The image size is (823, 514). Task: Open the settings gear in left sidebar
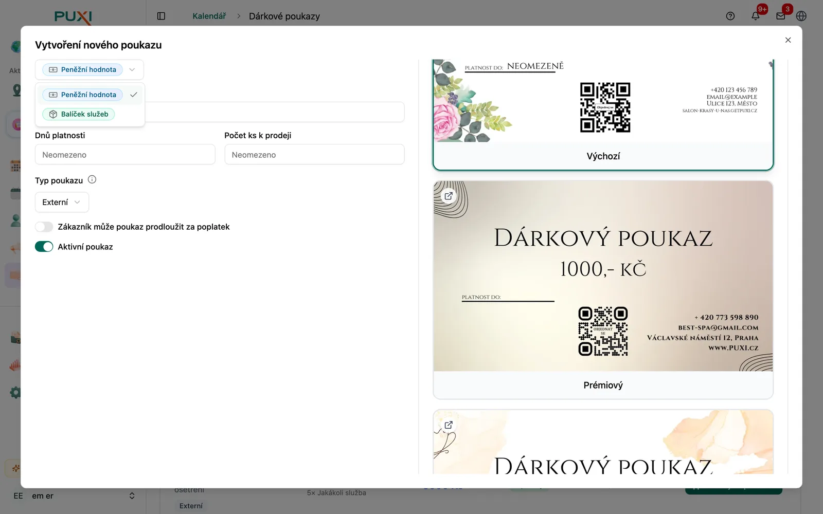tap(15, 392)
